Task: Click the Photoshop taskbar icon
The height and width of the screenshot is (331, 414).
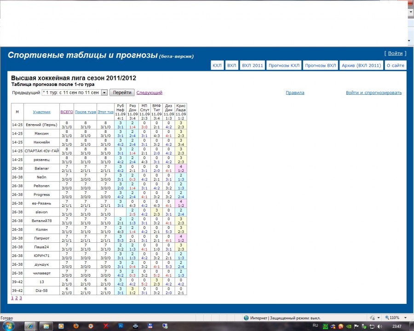Action: pos(121,325)
